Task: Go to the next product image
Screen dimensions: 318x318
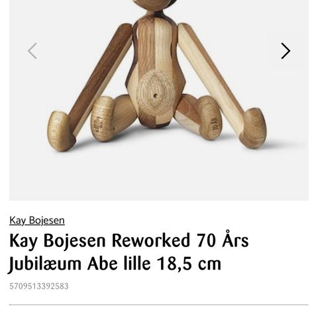Action: click(286, 51)
